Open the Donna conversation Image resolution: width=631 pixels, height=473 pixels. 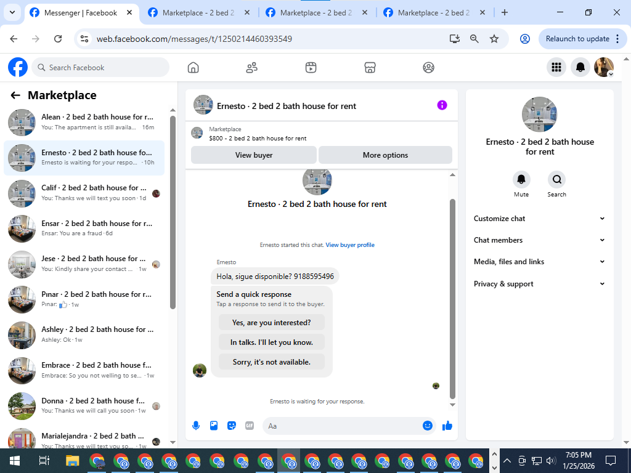coord(84,405)
